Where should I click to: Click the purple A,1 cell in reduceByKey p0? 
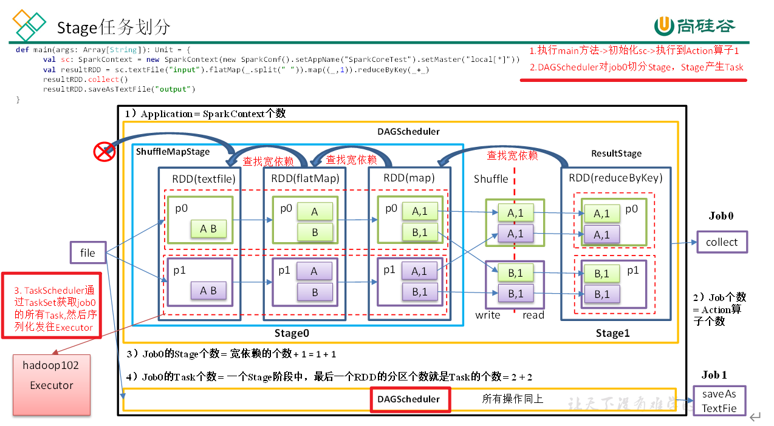click(601, 234)
